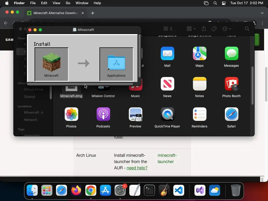Open Control Center in menu bar

(x=224, y=3)
